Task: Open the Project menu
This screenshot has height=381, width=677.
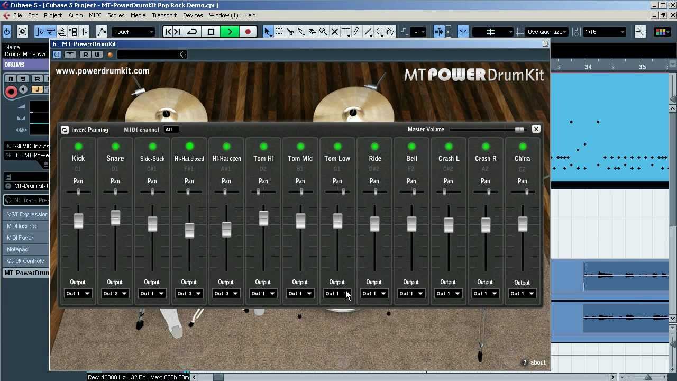Action: point(53,15)
